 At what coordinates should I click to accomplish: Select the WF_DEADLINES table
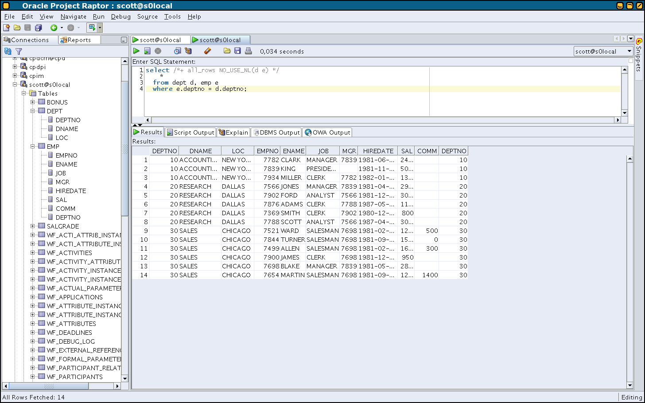pyautogui.click(x=70, y=333)
